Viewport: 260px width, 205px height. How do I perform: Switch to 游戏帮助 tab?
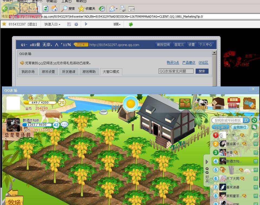[x=89, y=72]
